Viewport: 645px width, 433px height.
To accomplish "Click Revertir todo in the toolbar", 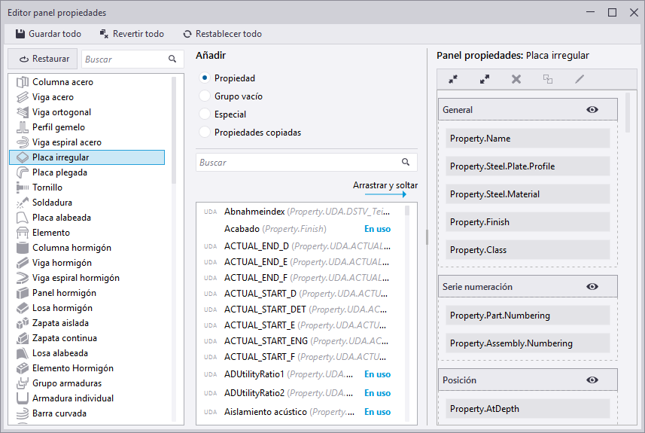I will point(132,34).
